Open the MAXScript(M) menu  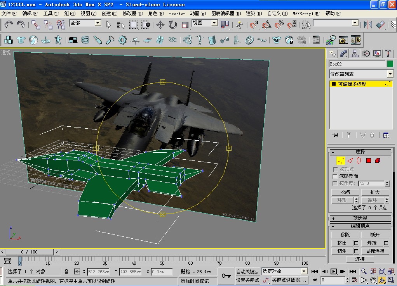click(306, 14)
